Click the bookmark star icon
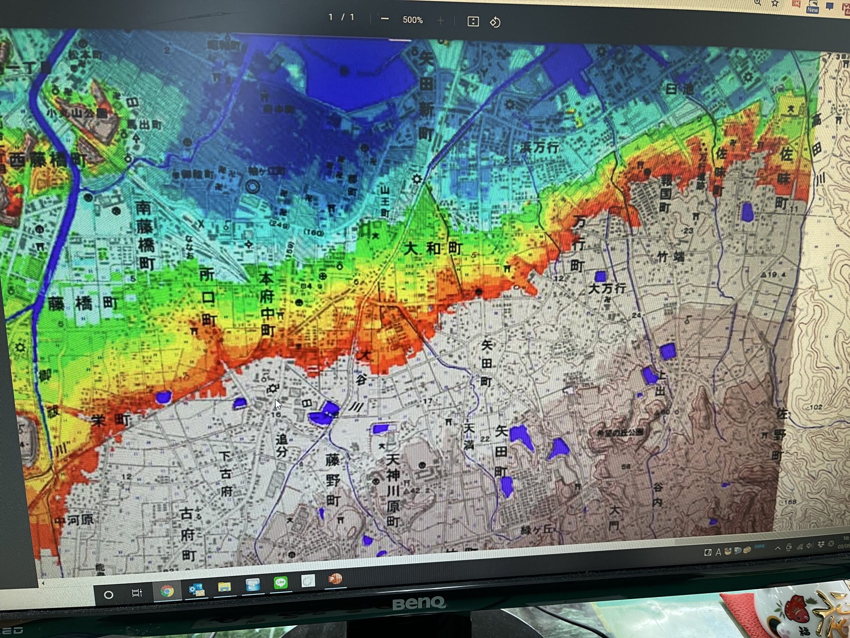Screen dimensions: 850x638 (x=775, y=3)
